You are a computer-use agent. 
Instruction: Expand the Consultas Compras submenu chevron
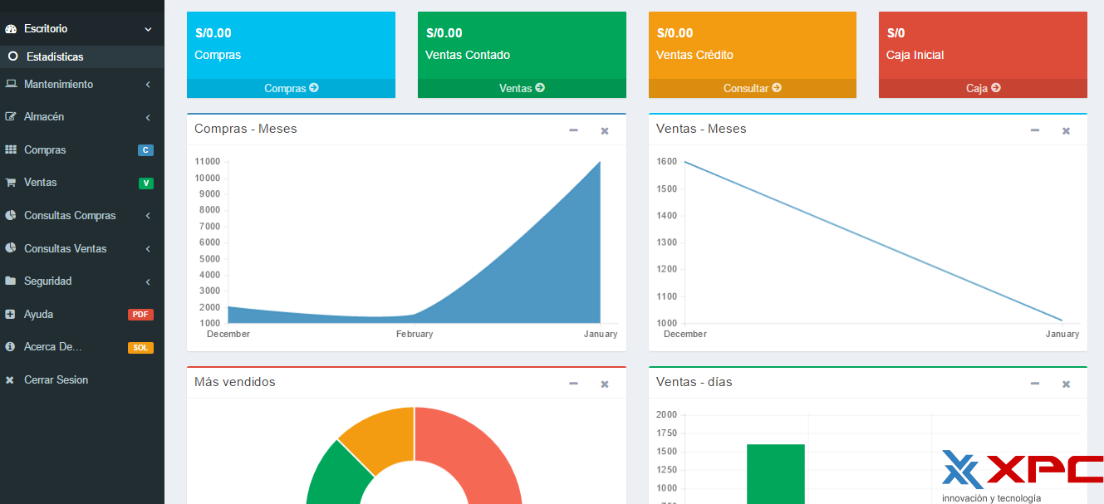coord(148,216)
